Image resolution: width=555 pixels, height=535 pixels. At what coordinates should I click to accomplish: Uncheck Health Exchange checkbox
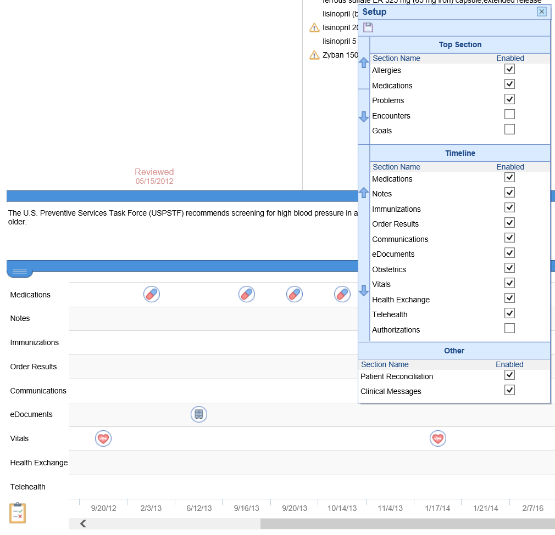(x=510, y=299)
